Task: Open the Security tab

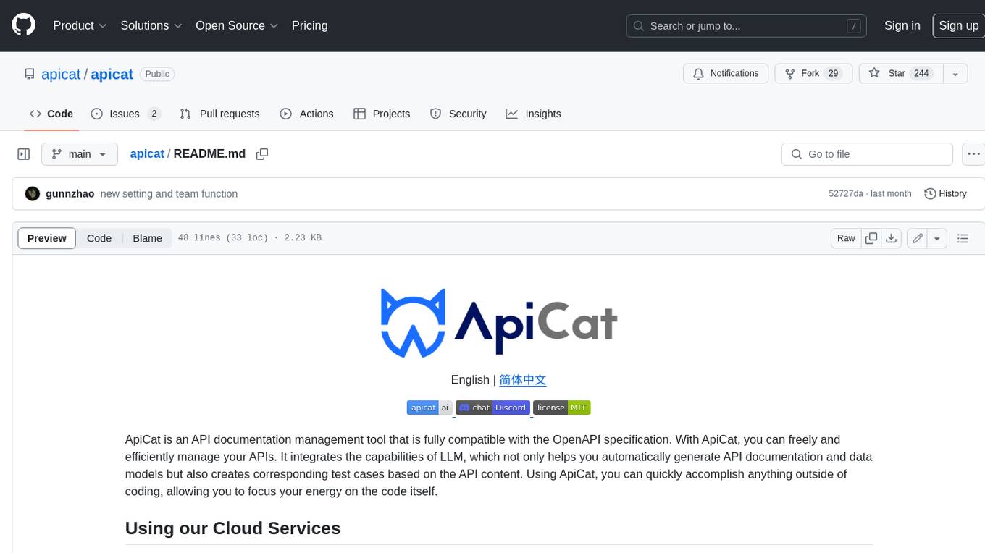Action: 458,114
